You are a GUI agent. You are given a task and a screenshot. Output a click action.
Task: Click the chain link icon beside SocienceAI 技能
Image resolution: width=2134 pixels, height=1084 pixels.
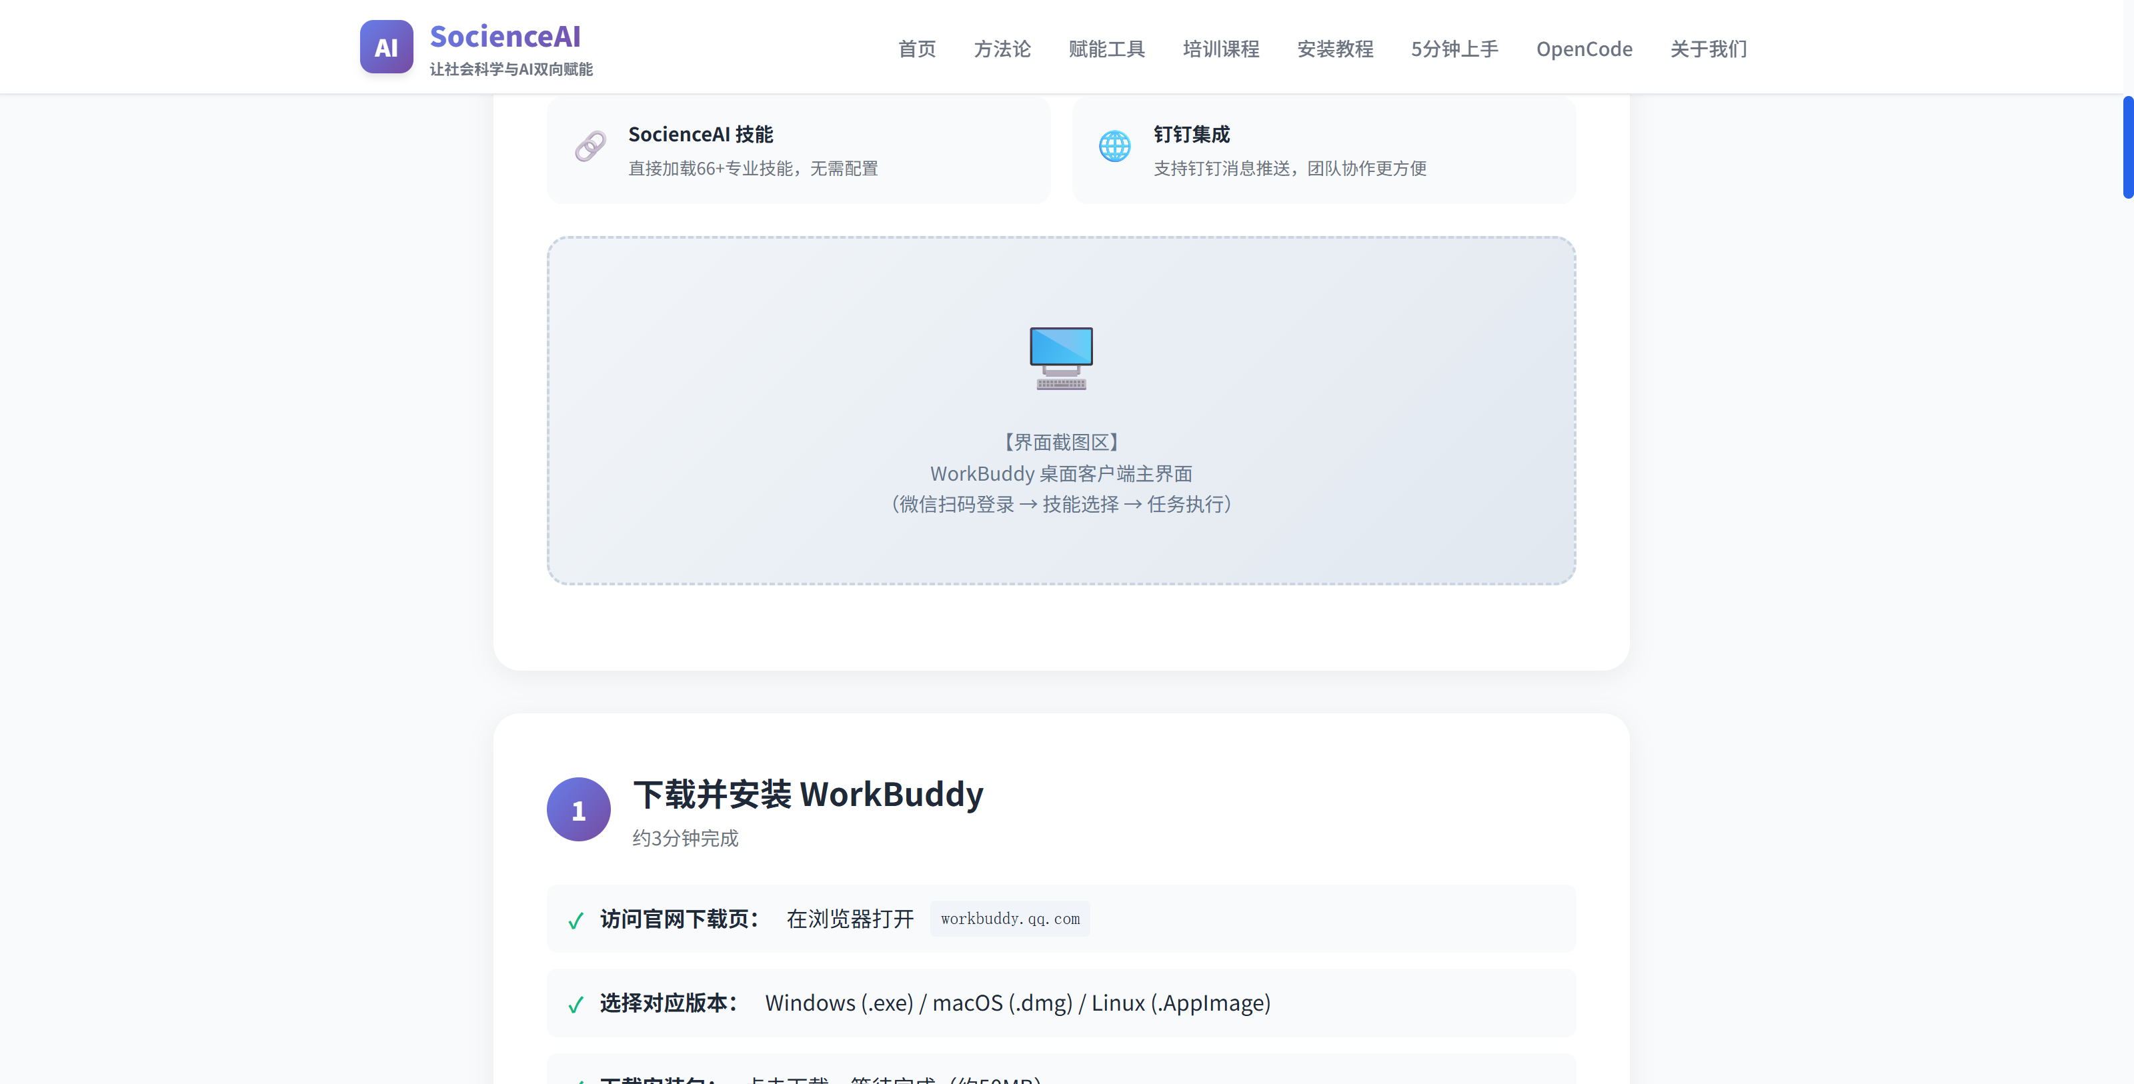point(591,147)
